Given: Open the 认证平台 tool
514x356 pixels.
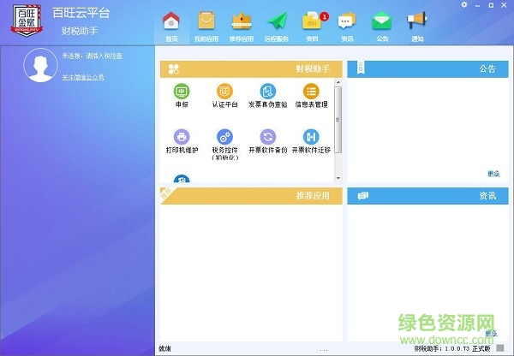Looking at the screenshot, I should tap(224, 92).
